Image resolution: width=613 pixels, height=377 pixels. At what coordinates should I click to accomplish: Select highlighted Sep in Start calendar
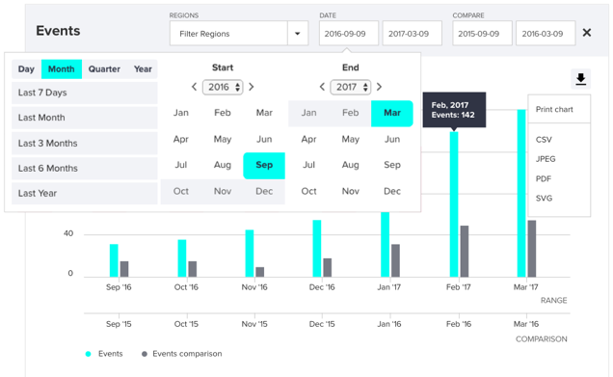264,166
